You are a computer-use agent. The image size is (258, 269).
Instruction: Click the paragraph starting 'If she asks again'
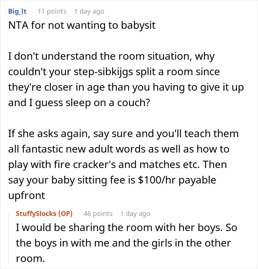123,164
